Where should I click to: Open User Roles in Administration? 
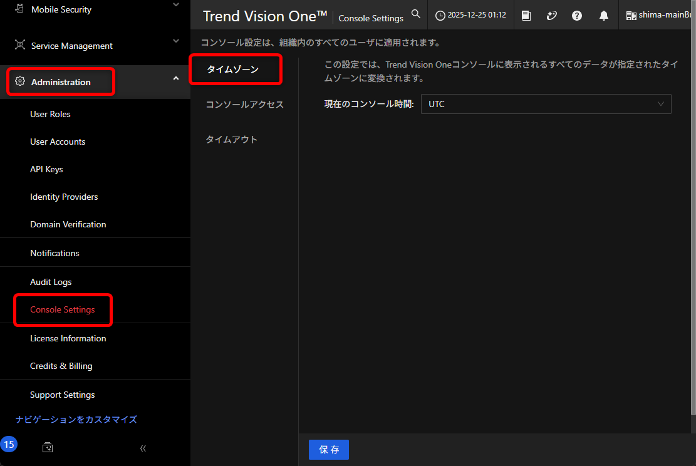point(50,114)
